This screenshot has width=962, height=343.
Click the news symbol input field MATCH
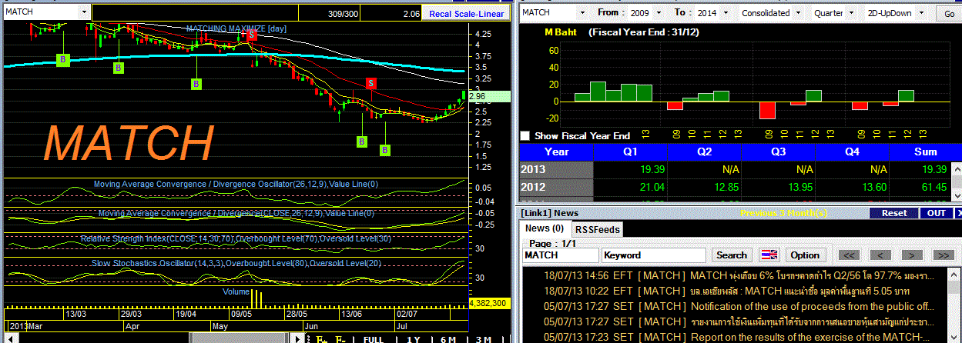pyautogui.click(x=561, y=255)
